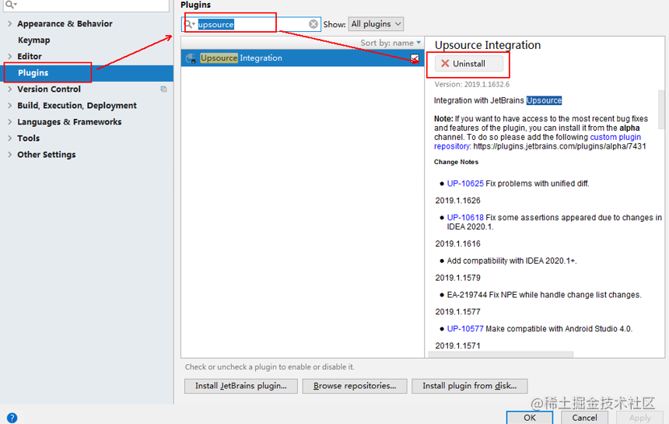Click Install plugin from disk button
Viewport: 669px width, 424px height.
point(470,386)
